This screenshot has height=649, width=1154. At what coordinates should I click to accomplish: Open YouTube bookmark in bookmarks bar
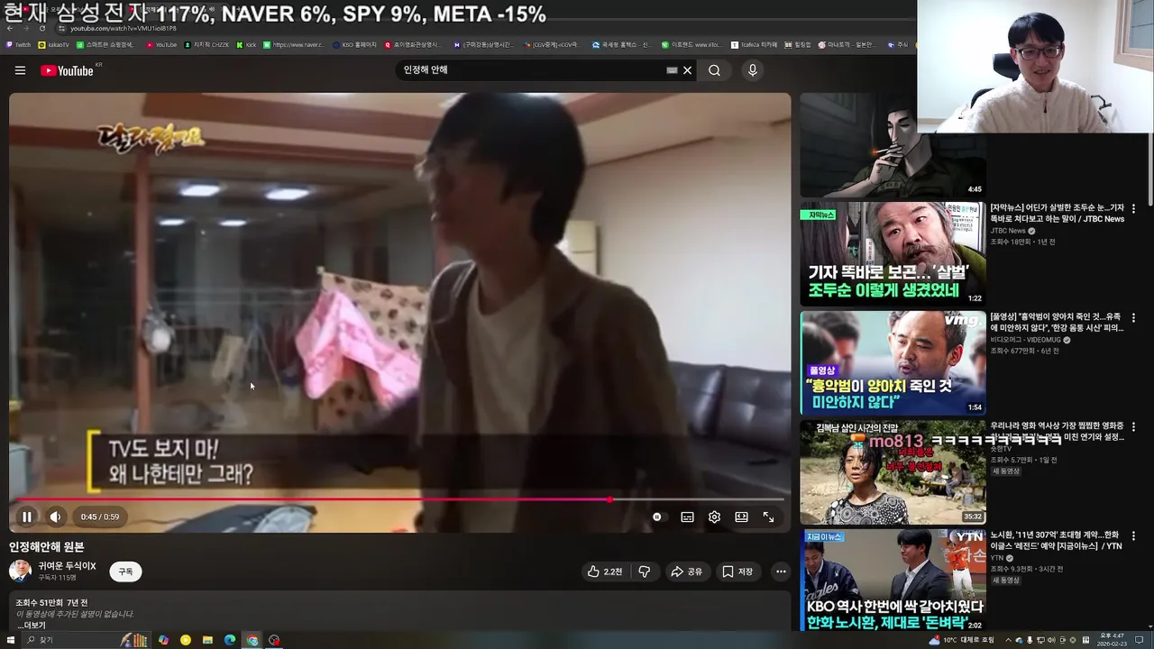point(161,44)
